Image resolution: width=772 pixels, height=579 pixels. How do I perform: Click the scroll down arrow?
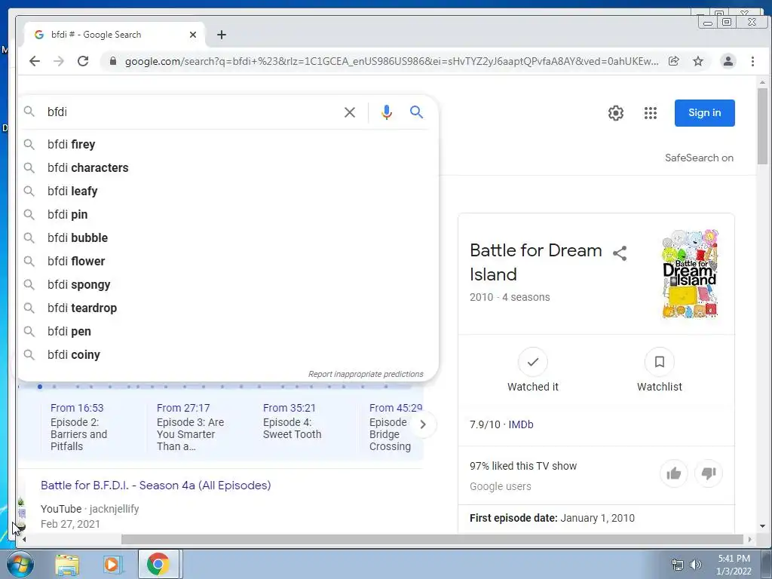coord(762,526)
